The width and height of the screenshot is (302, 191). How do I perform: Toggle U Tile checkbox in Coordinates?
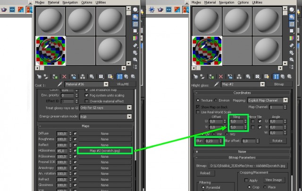pyautogui.click(x=260, y=121)
